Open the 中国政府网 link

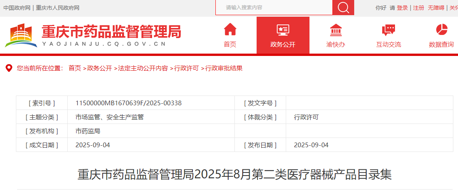click(17, 8)
